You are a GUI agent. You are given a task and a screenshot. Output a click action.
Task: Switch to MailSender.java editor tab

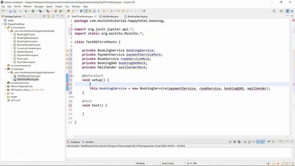(110, 17)
